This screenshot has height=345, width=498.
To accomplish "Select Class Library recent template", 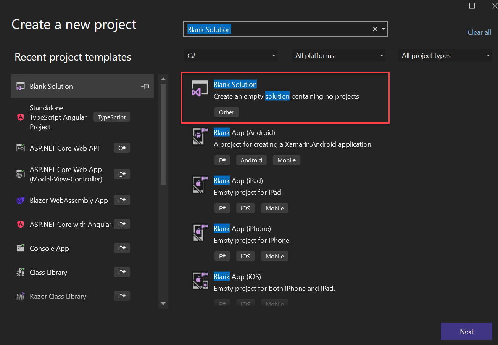I will pyautogui.click(x=82, y=272).
